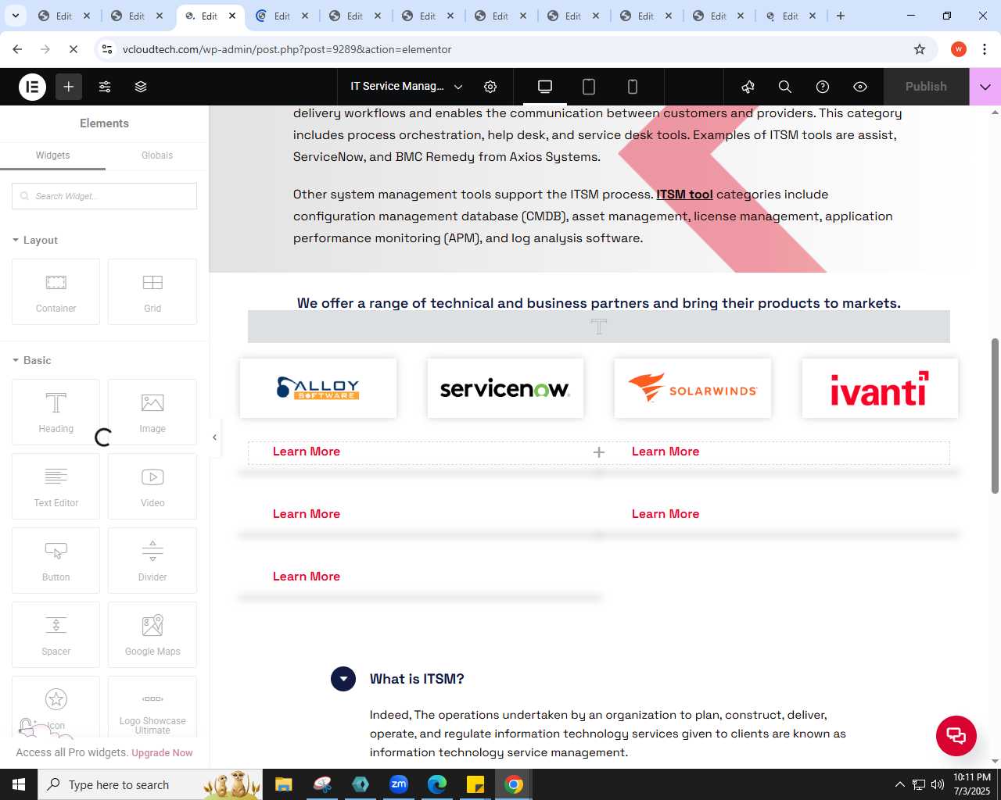Viewport: 1001px width, 800px height.
Task: Open the Help question mark icon
Action: (x=823, y=87)
